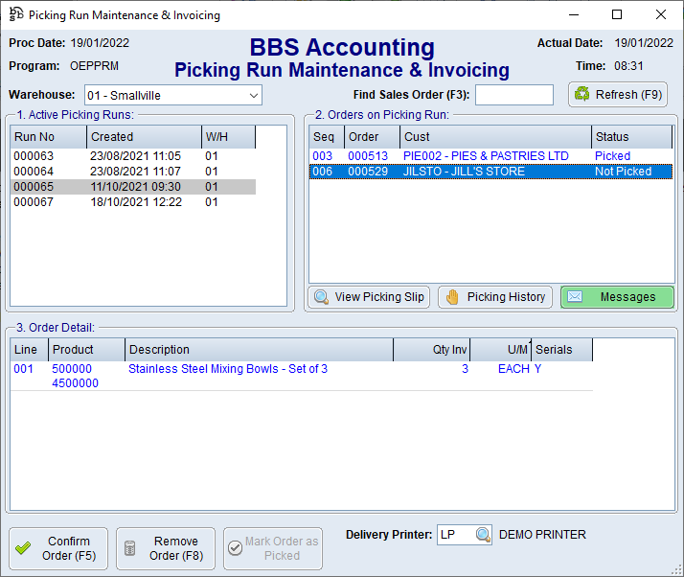Select picking run 000067
This screenshot has height=577, width=684.
[34, 202]
